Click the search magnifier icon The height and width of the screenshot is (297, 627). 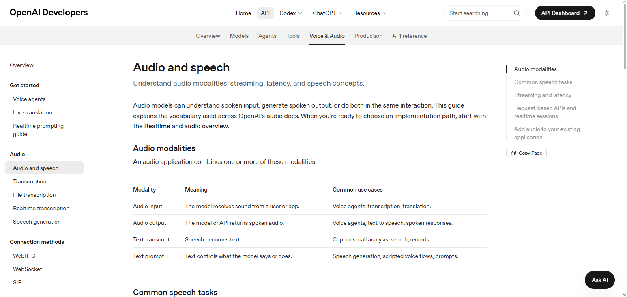pyautogui.click(x=517, y=13)
